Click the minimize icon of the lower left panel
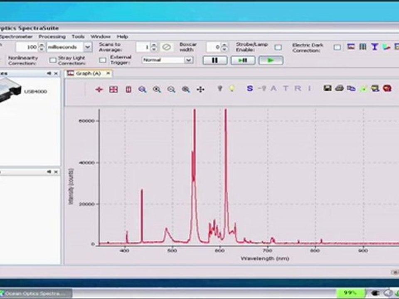Screen dimensions: 399x299 click(x=49, y=172)
